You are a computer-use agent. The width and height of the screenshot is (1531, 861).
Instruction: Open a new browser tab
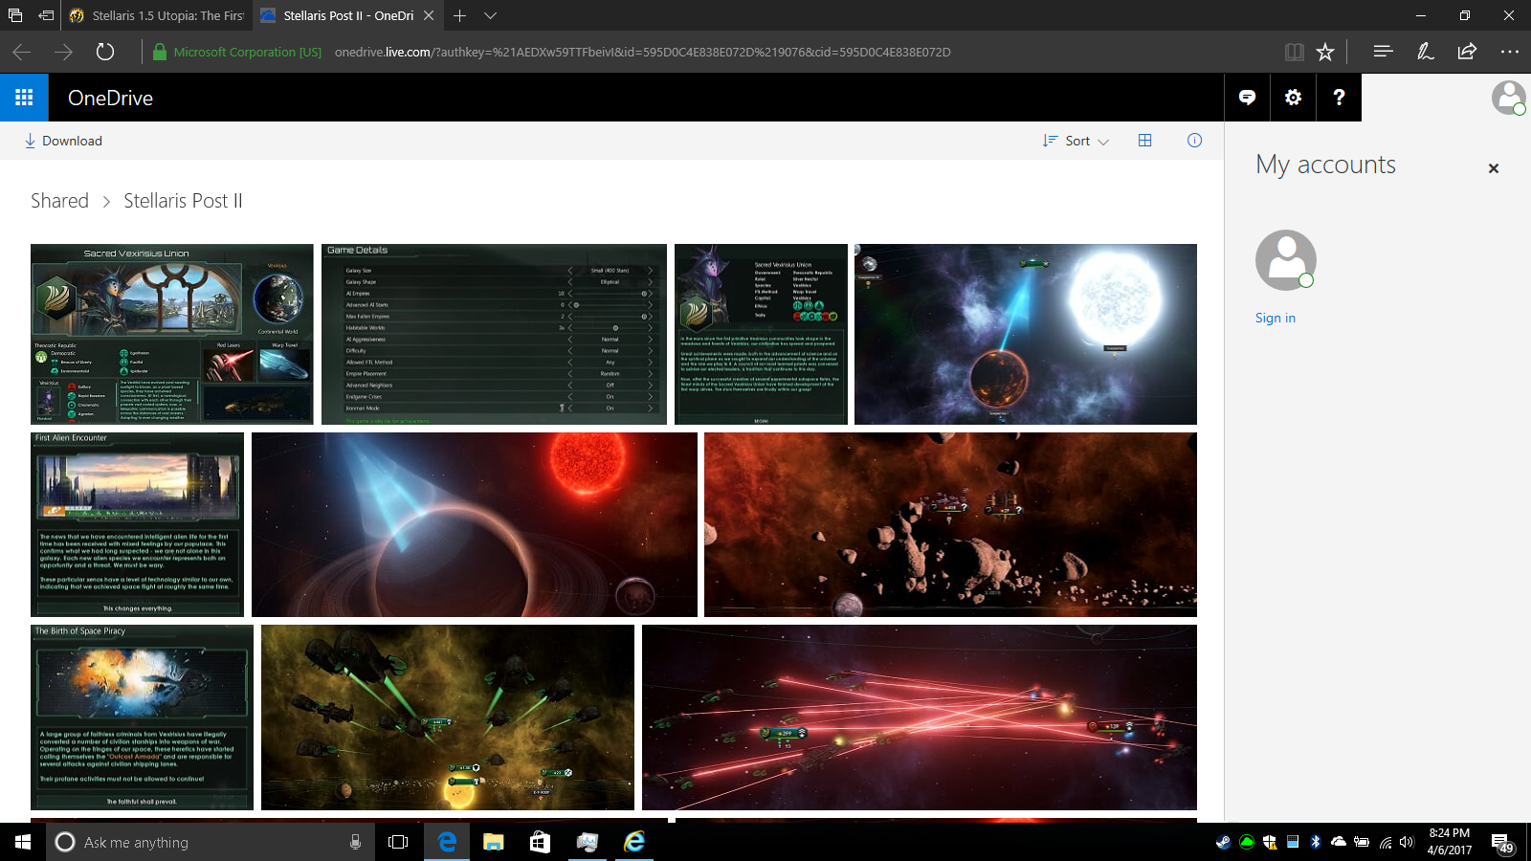[460, 15]
